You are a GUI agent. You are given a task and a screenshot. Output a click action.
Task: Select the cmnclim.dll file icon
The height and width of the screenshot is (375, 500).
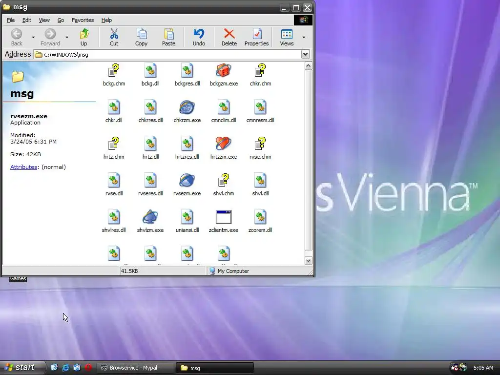click(224, 107)
